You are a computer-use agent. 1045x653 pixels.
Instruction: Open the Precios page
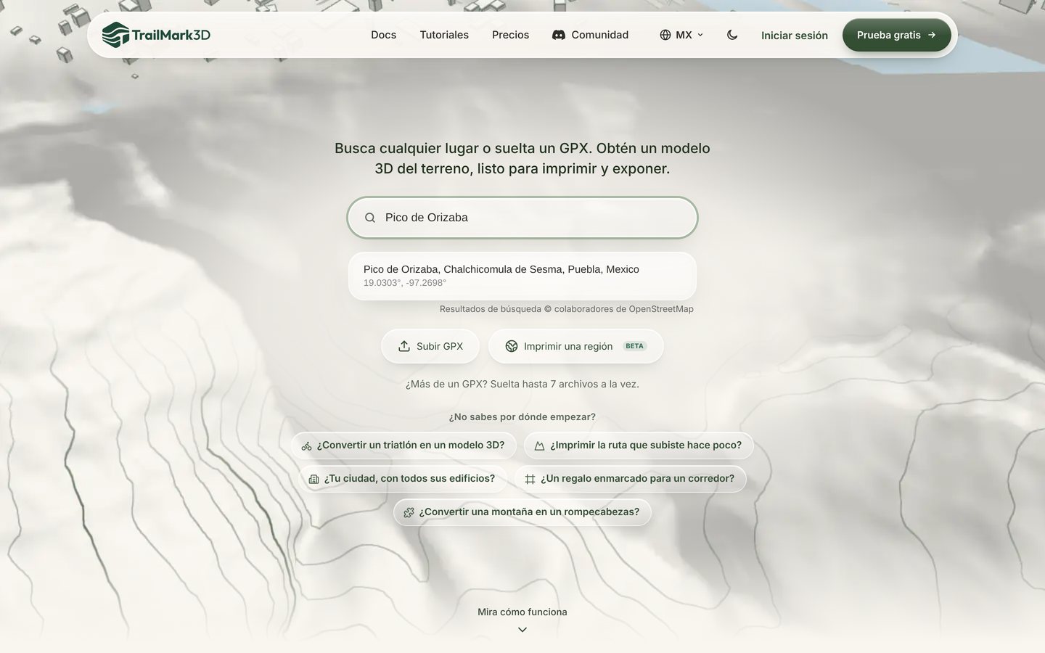[510, 35]
